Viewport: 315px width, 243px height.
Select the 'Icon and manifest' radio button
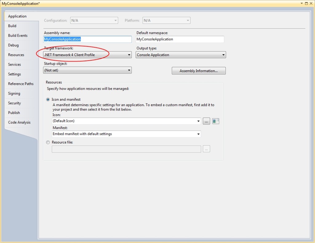[48, 99]
